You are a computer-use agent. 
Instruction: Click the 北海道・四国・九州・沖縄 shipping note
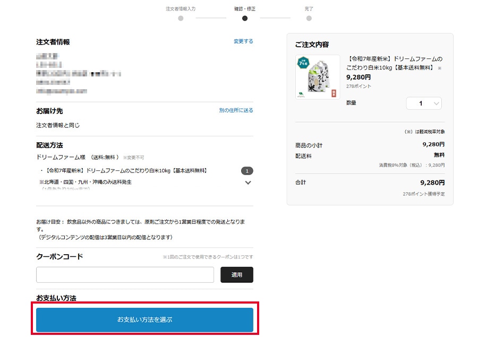click(86, 182)
